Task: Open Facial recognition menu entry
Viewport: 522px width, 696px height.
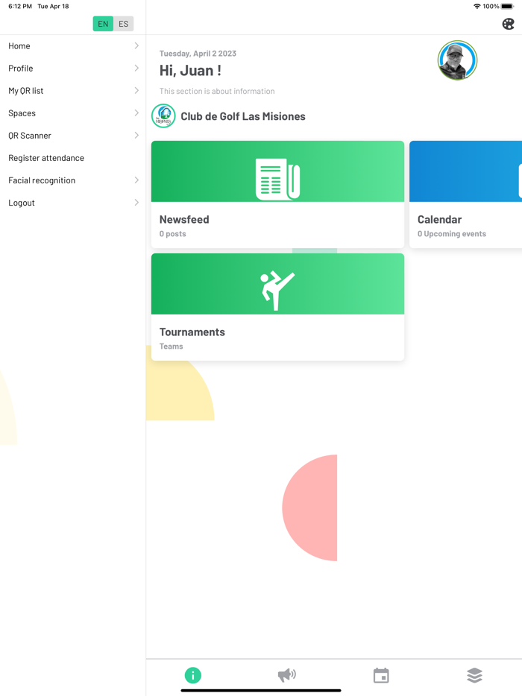Action: [x=73, y=180]
